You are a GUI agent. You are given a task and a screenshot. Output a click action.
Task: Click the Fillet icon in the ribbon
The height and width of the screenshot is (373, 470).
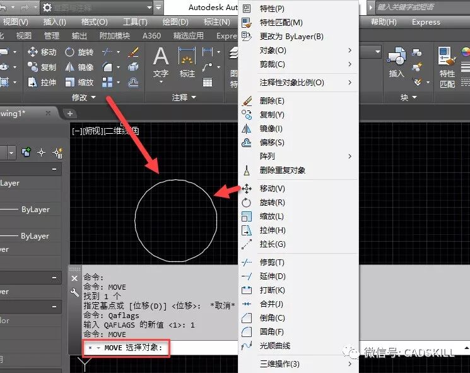pyautogui.click(x=107, y=67)
